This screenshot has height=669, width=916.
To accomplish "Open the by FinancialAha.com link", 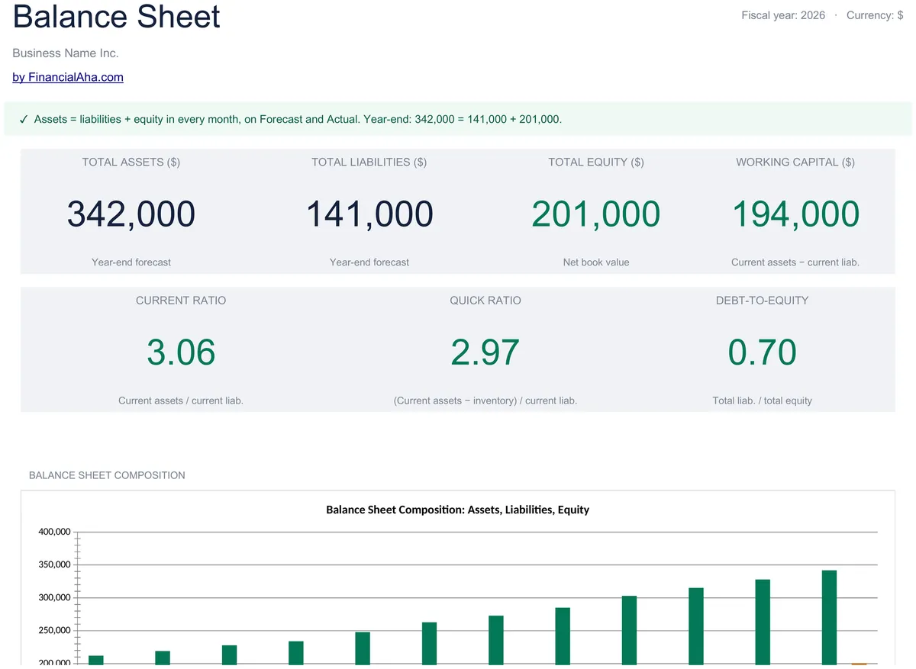I will click(x=68, y=77).
